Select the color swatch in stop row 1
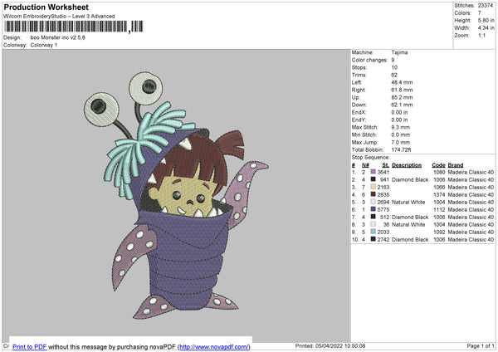 coord(373,172)
